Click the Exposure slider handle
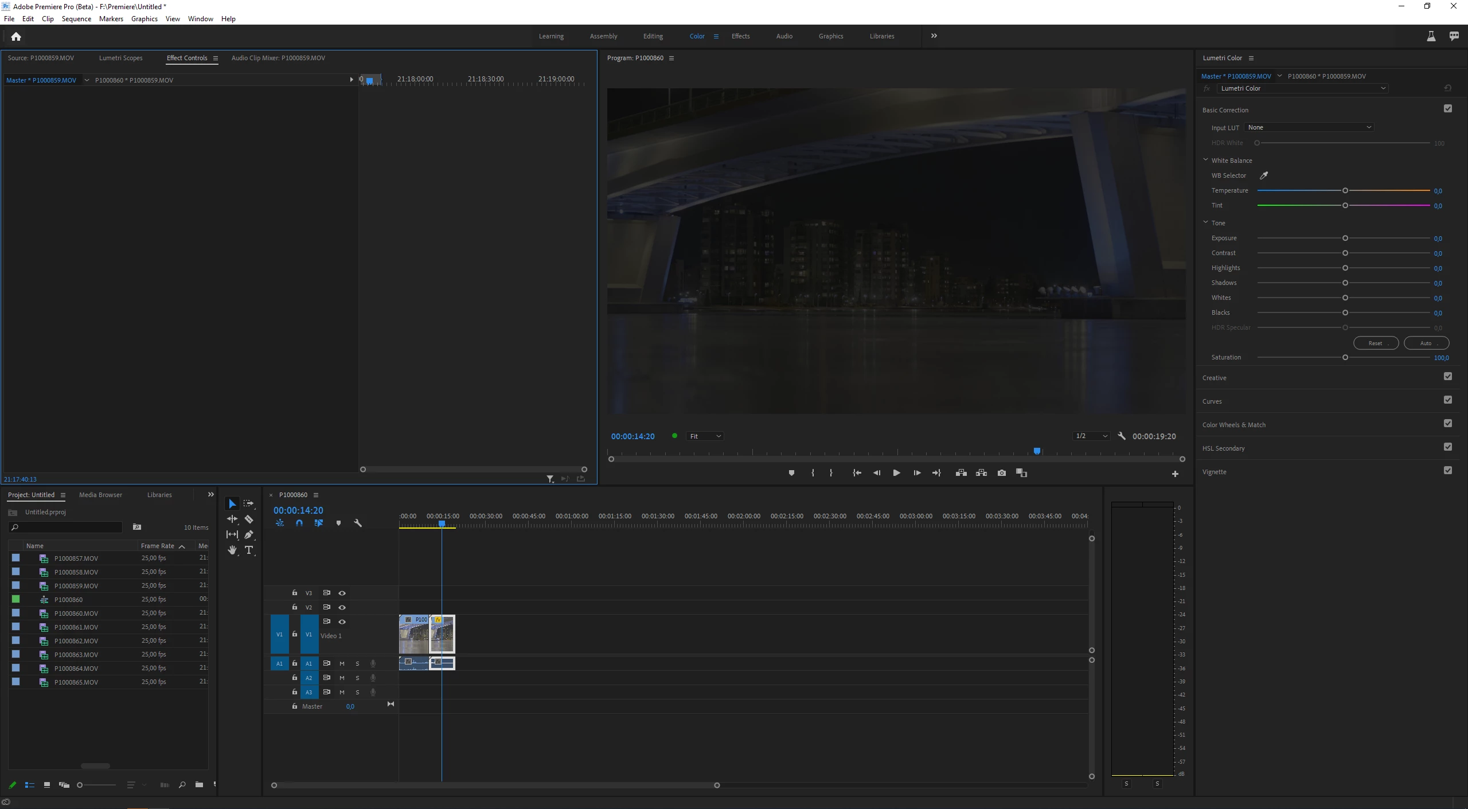 coord(1345,239)
